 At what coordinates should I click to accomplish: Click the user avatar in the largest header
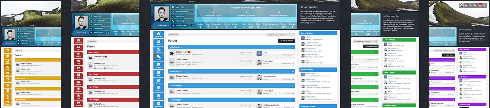tap(161, 14)
